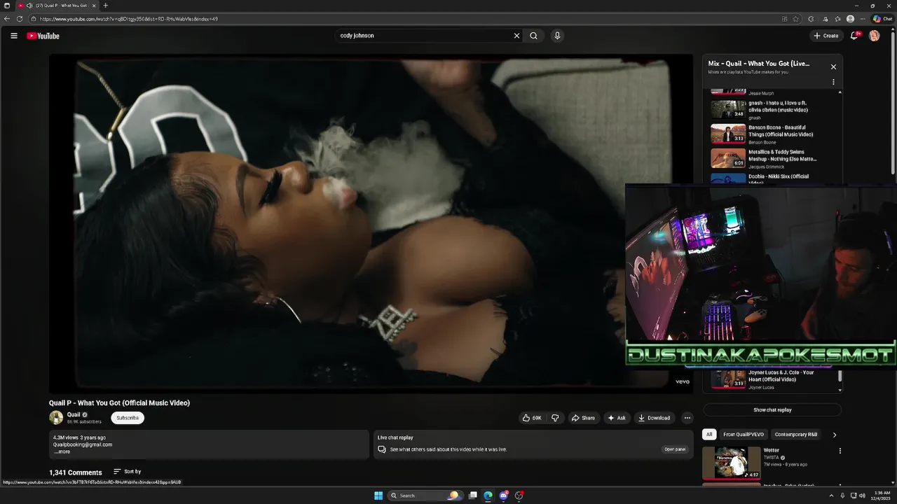Click the Ask button
This screenshot has width=897, height=504.
[x=617, y=418]
